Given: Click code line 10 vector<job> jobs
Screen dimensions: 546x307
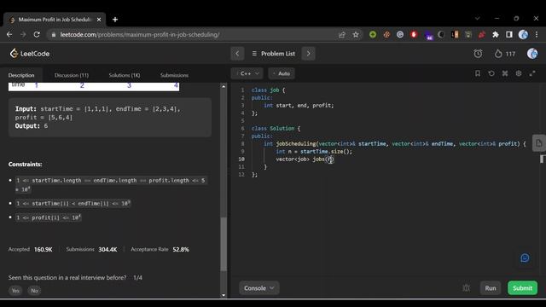Looking at the screenshot, I should [305, 159].
